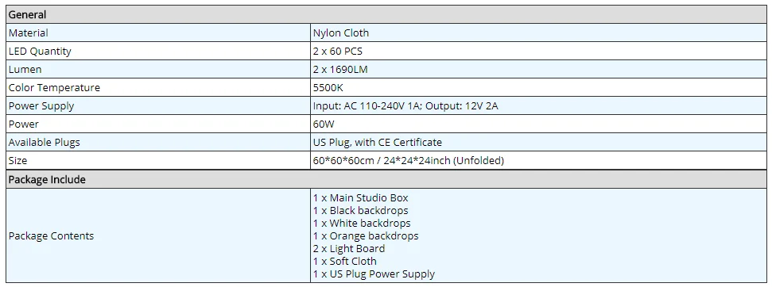Click the 2 x 1690LM value
Image resolution: width=772 pixels, height=287 pixels.
click(x=340, y=70)
